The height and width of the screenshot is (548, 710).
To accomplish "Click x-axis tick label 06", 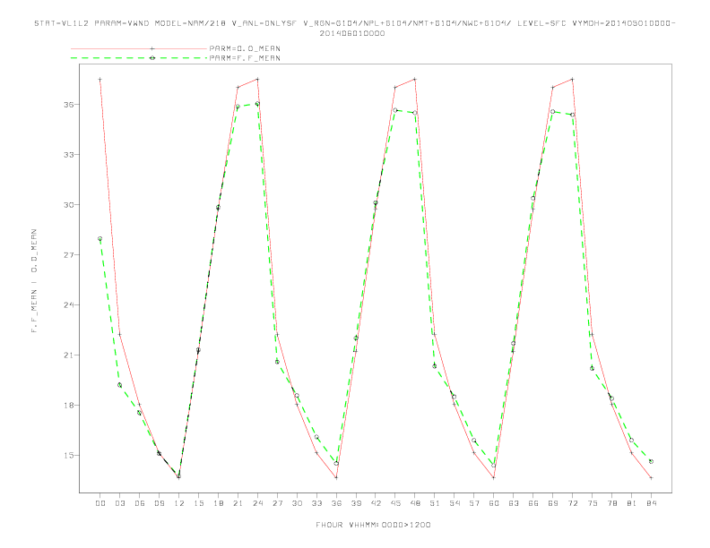I will [x=140, y=503].
